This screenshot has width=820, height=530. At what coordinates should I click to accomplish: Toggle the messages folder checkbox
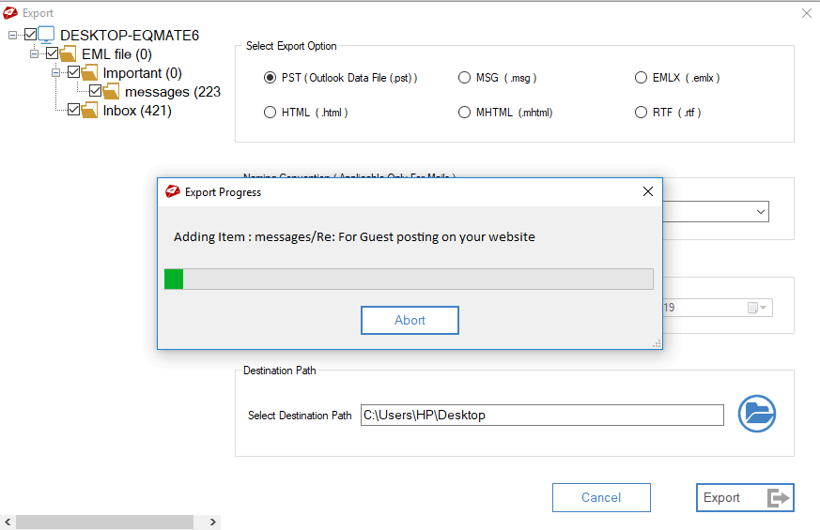point(95,91)
